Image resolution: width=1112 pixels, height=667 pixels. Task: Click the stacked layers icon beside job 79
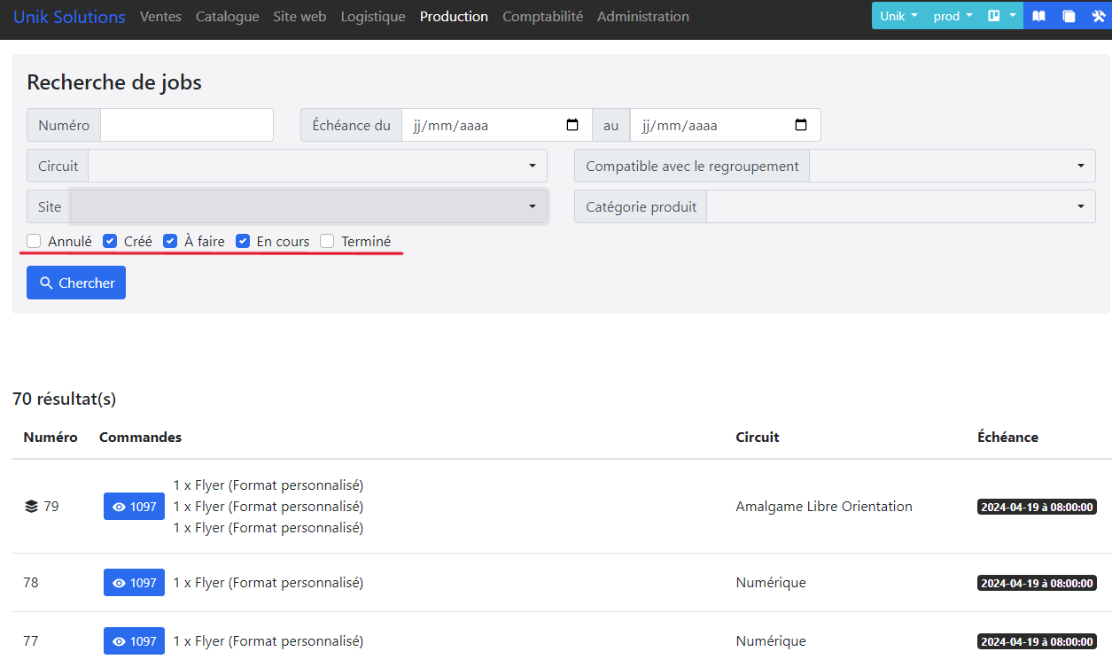(x=31, y=507)
